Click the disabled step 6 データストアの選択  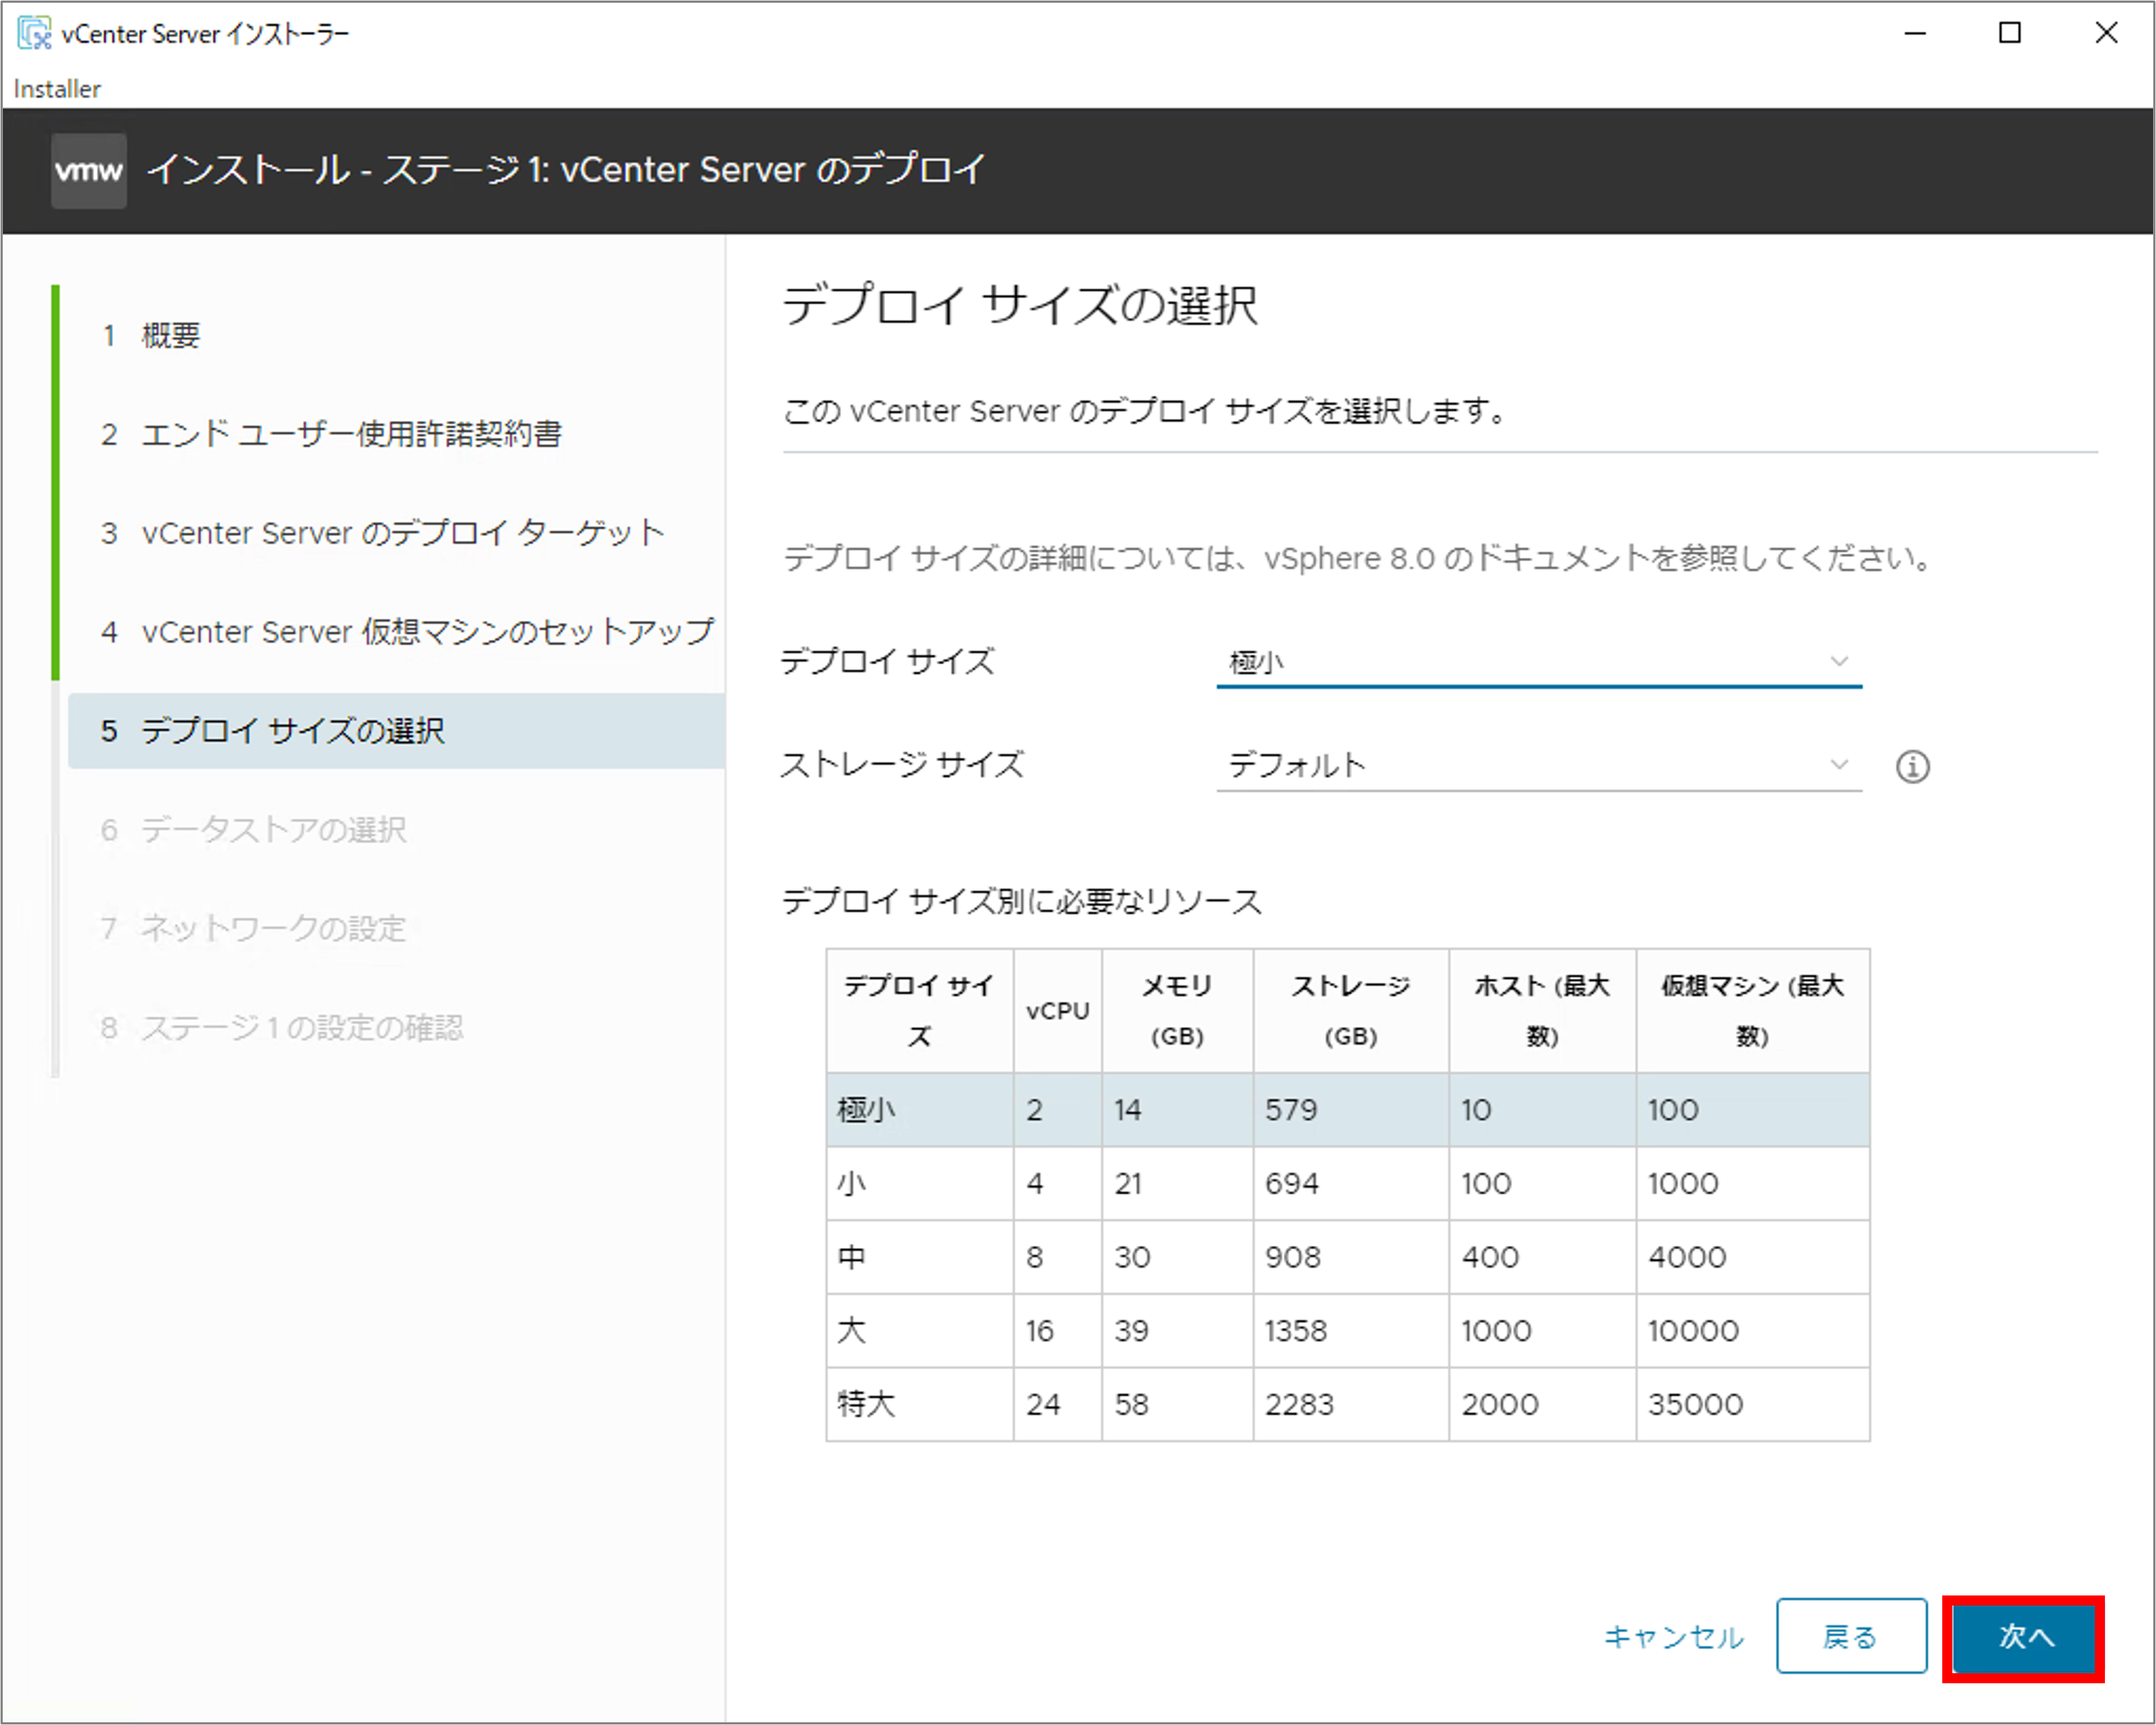click(x=254, y=830)
